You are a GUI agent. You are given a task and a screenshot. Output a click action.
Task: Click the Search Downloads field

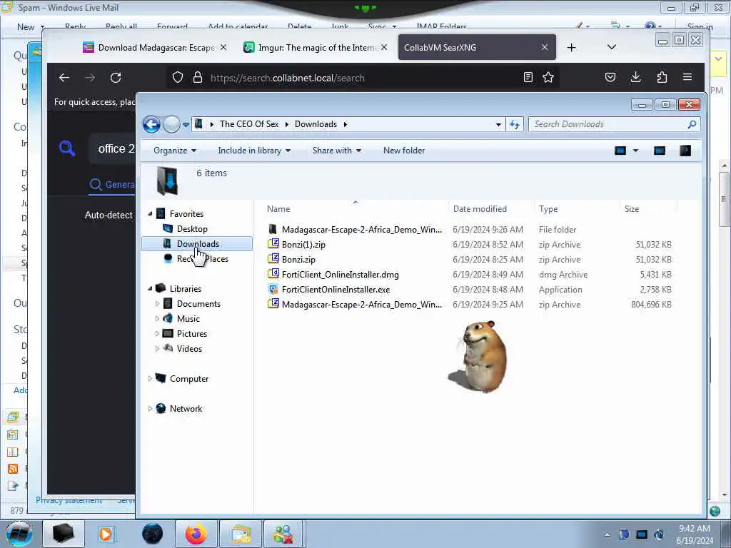[x=608, y=124]
